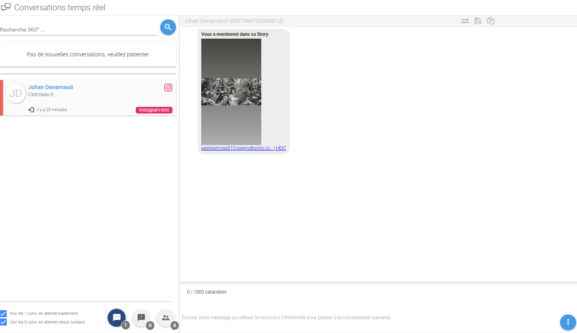Click the incoming arrow icon near timestamp
The image size is (577, 333).
click(31, 110)
